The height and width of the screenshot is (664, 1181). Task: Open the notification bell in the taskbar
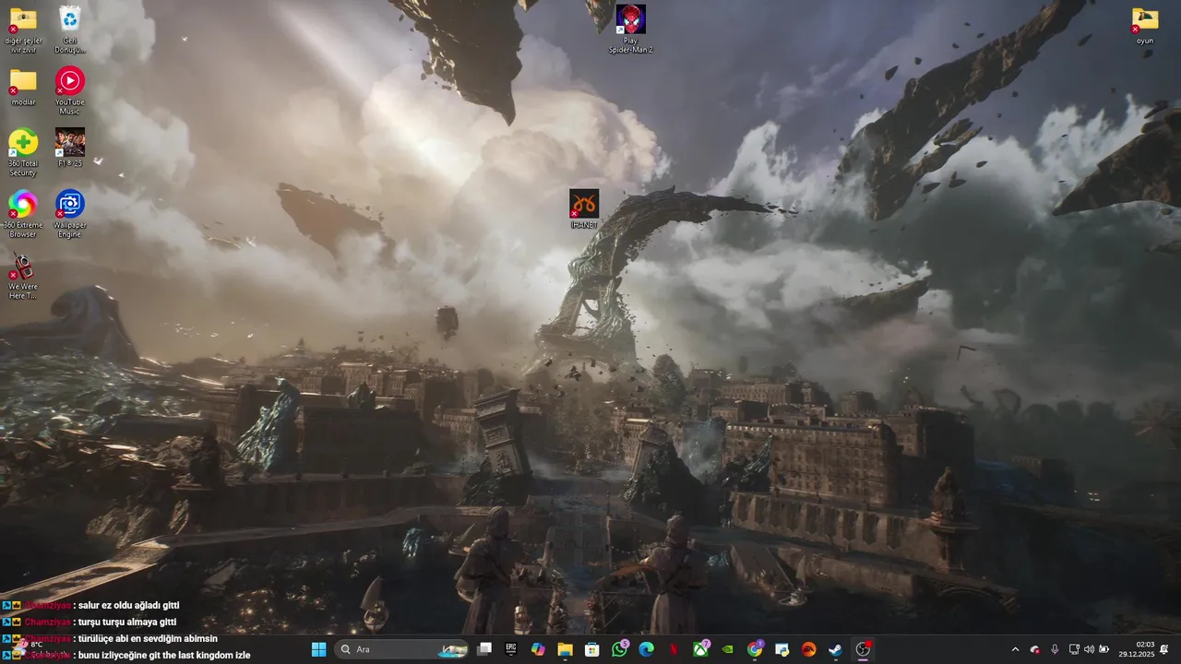[x=1164, y=649]
